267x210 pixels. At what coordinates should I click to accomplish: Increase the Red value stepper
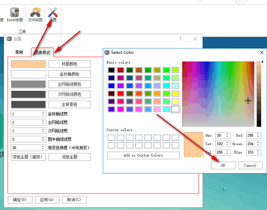258,134
